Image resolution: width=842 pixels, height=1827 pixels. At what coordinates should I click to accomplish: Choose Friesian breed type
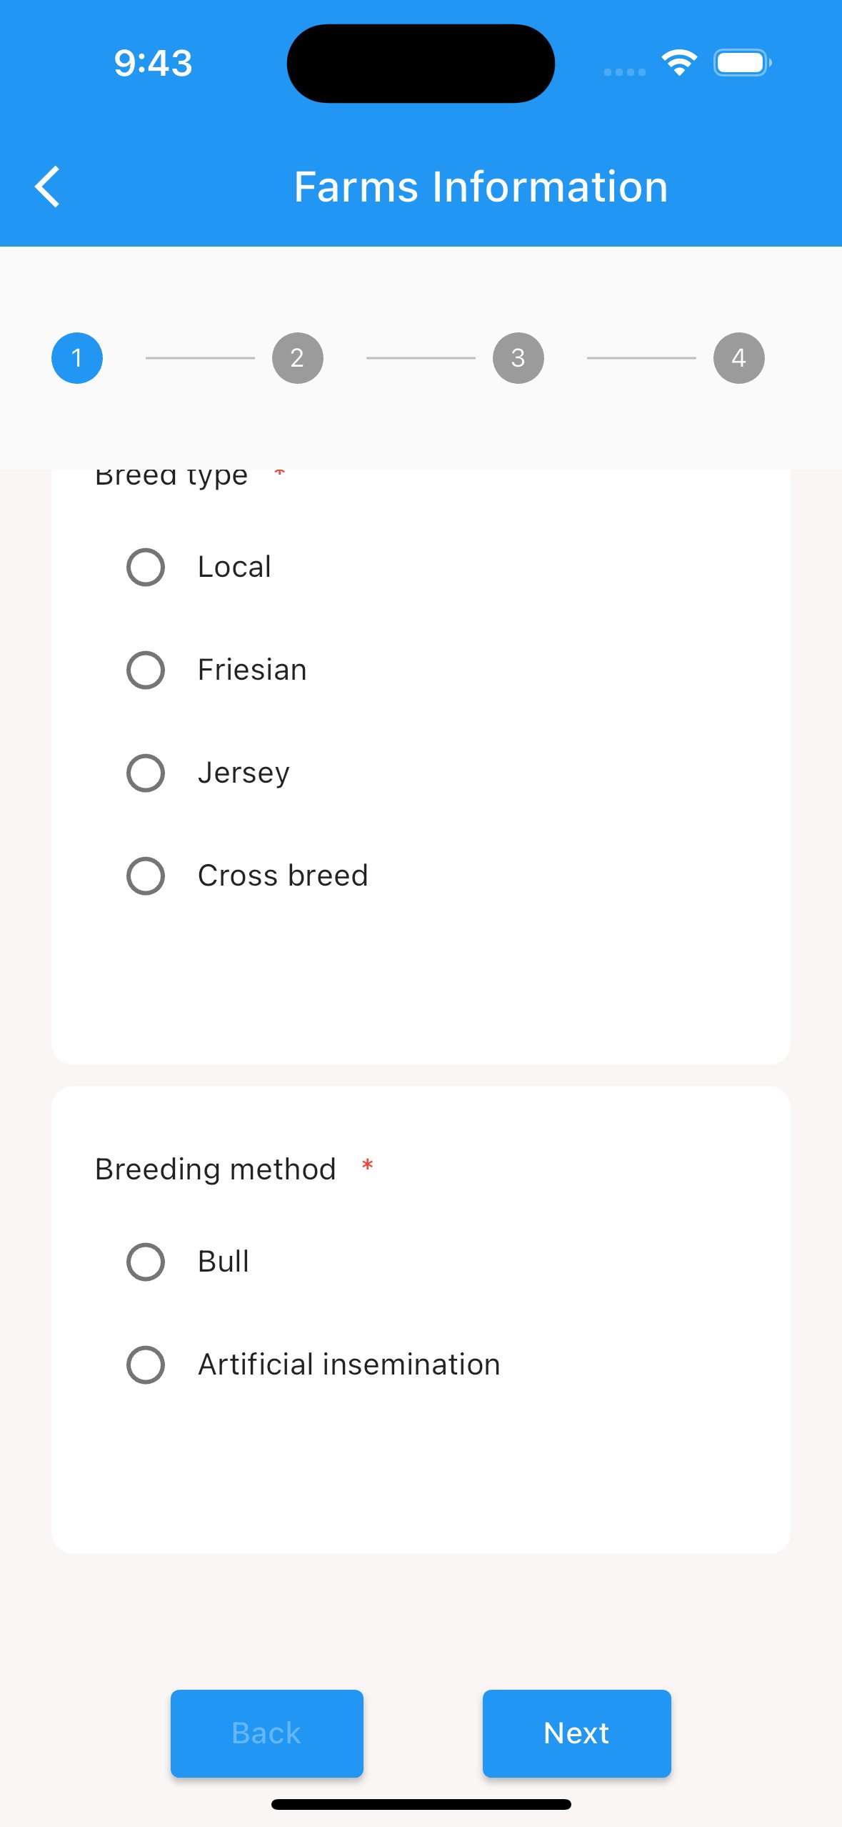coord(146,670)
